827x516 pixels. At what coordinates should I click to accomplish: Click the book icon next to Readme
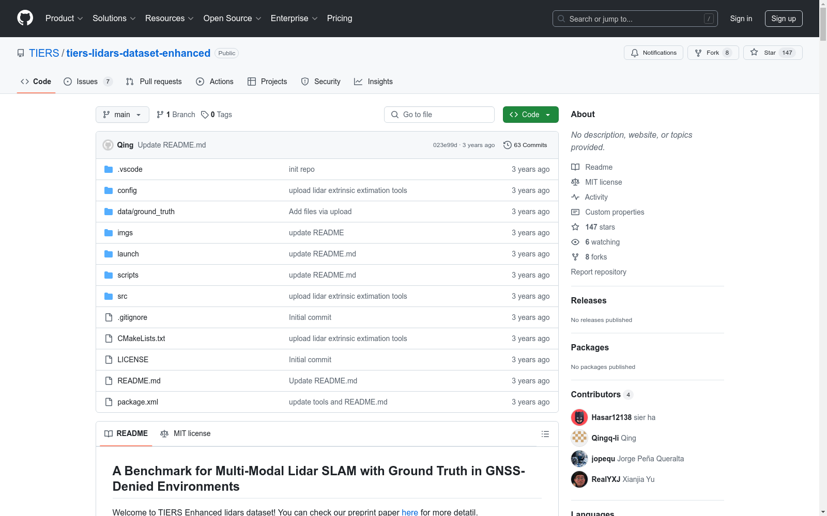pos(575,167)
